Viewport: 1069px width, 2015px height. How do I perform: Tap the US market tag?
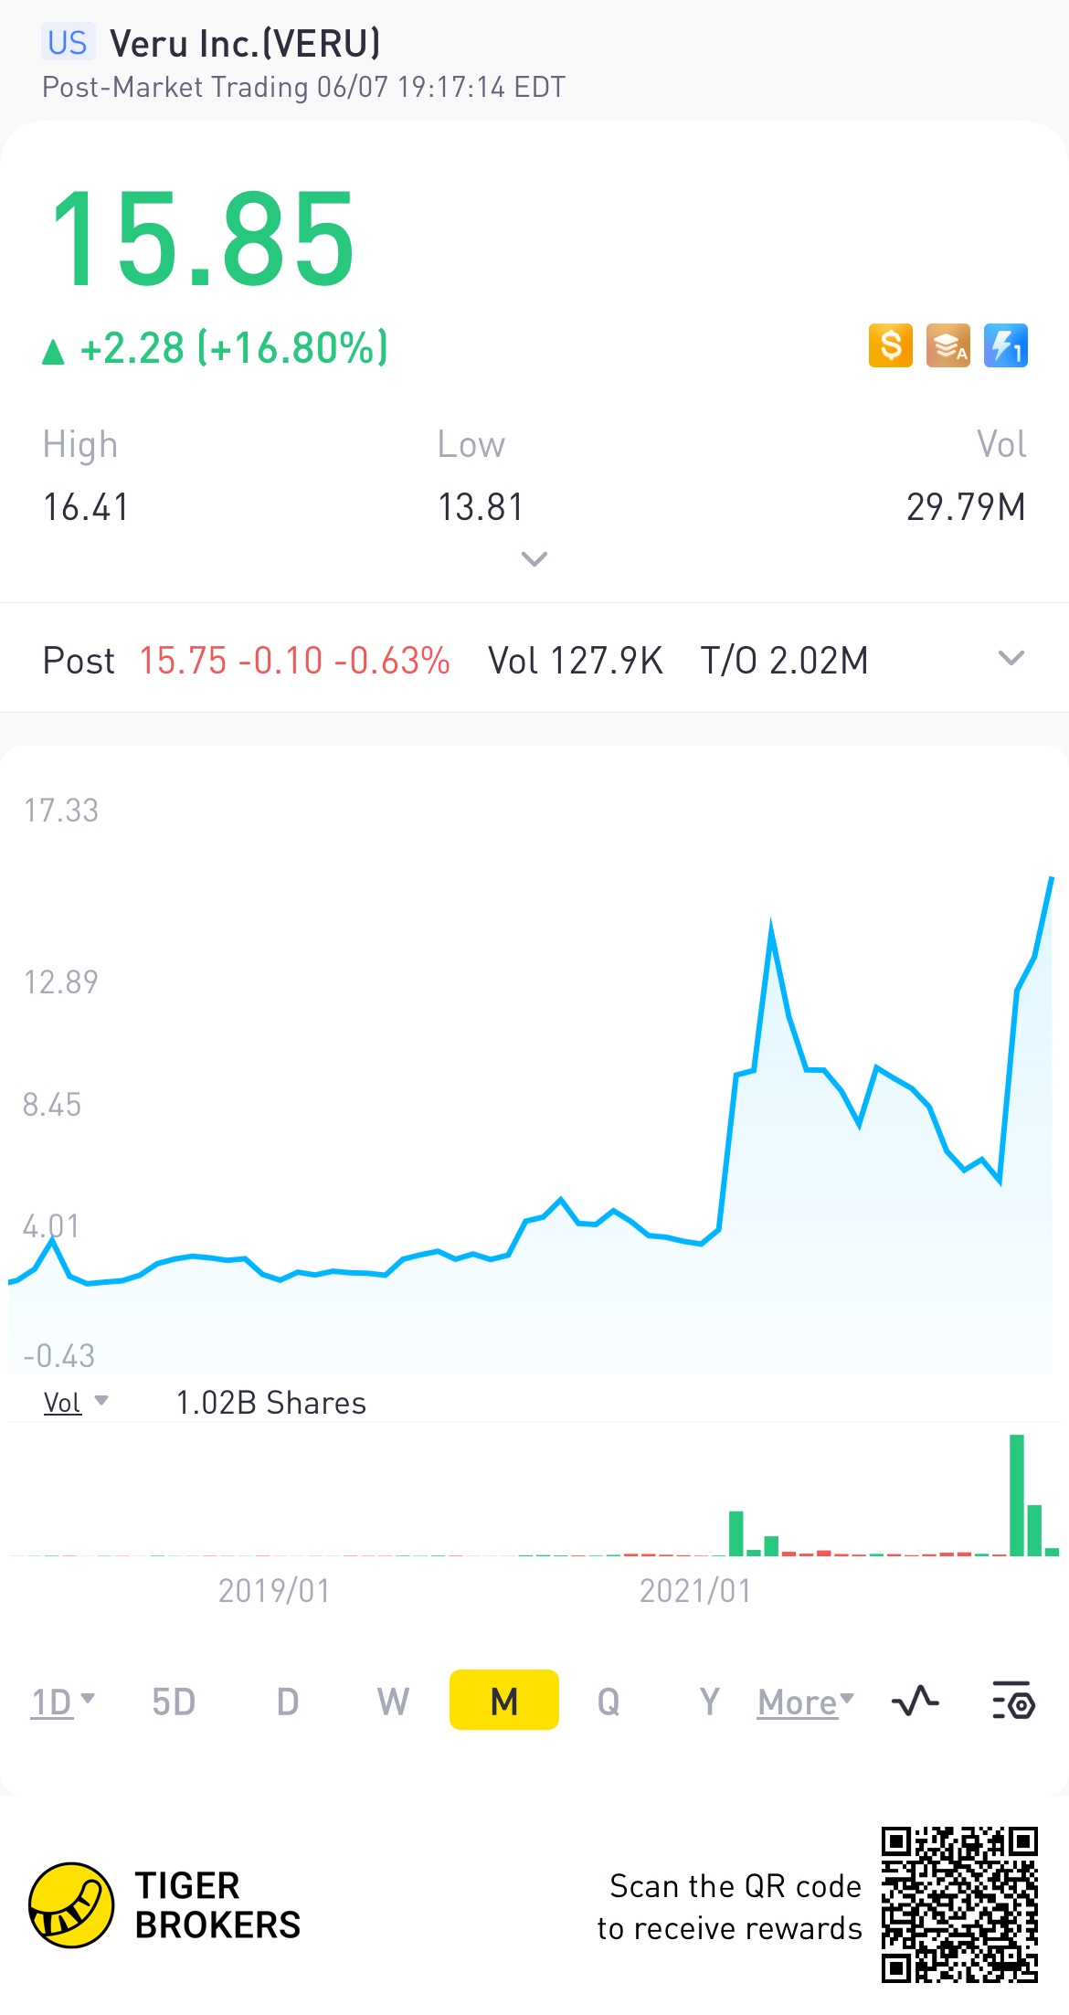[x=68, y=43]
